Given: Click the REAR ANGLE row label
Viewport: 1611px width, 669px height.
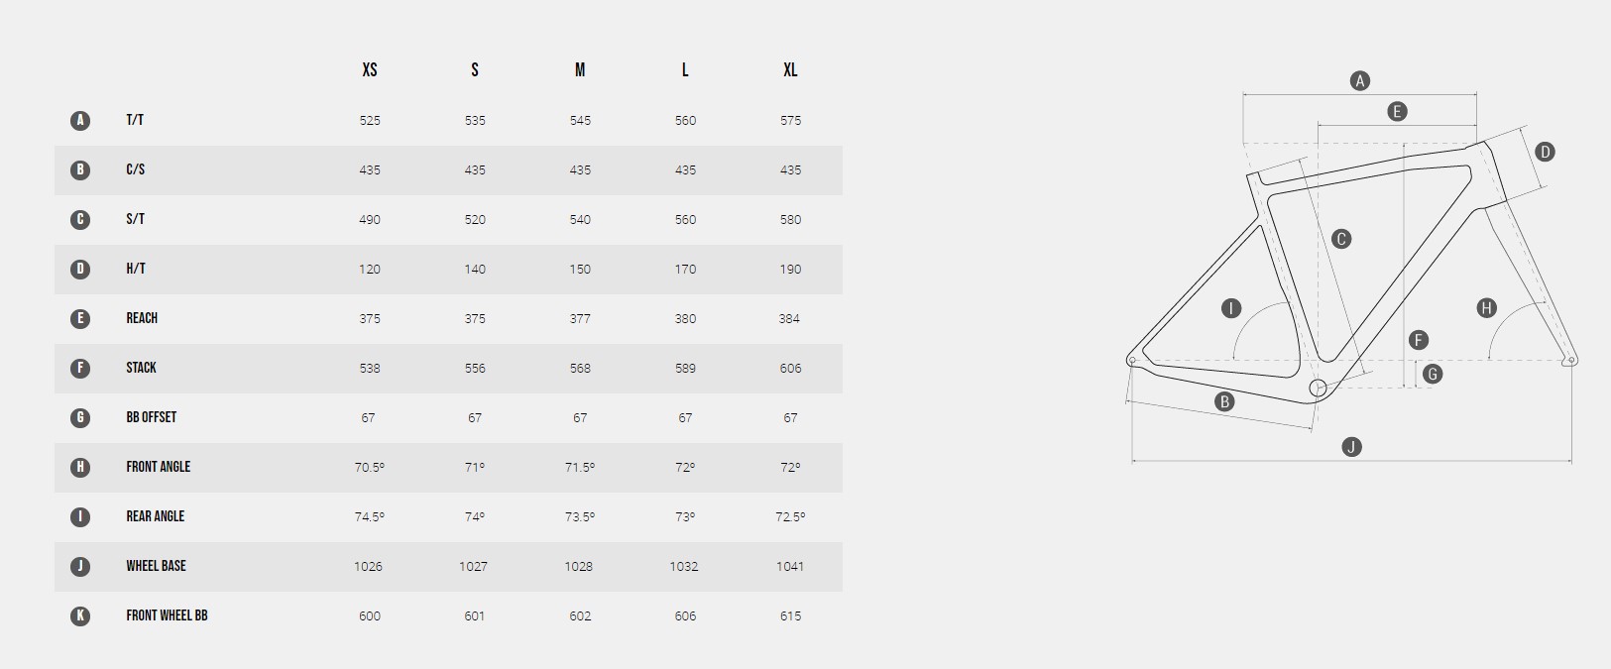Looking at the screenshot, I should [x=155, y=516].
